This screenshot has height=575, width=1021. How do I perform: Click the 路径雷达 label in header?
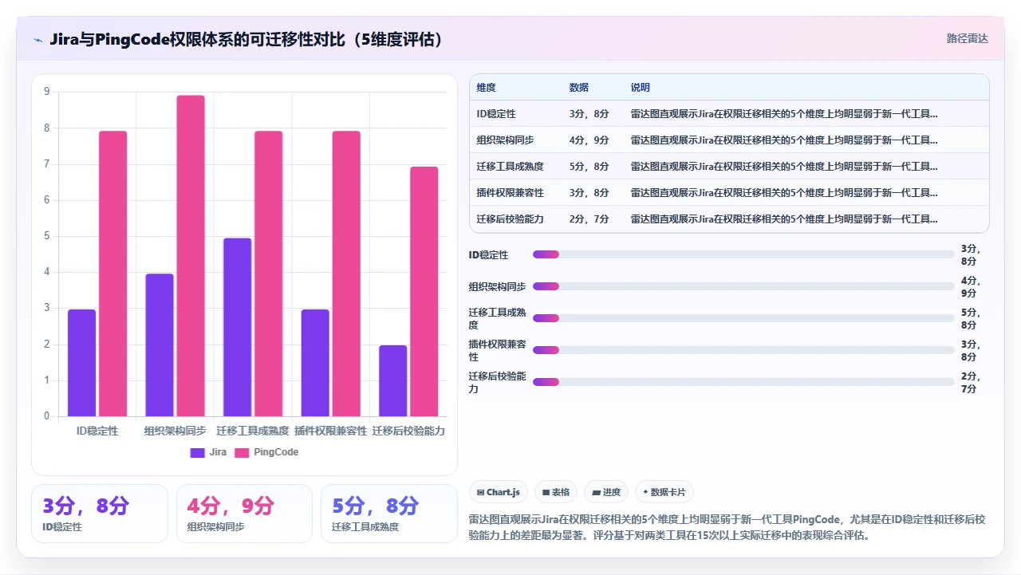(x=967, y=38)
